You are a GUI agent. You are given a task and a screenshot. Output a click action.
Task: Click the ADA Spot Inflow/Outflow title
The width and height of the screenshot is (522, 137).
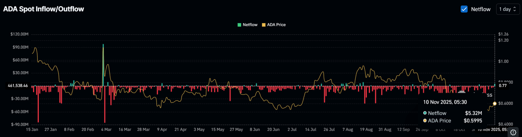pos(44,9)
